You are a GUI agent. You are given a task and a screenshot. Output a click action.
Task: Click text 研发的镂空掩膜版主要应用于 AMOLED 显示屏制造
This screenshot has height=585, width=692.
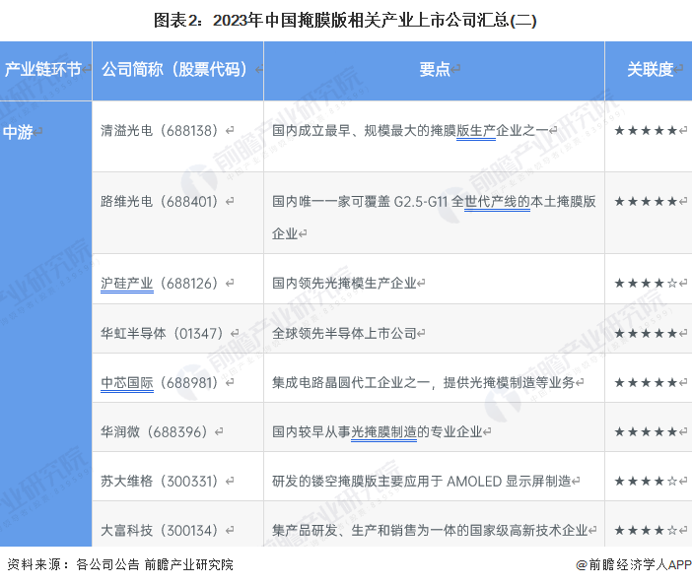(422, 481)
